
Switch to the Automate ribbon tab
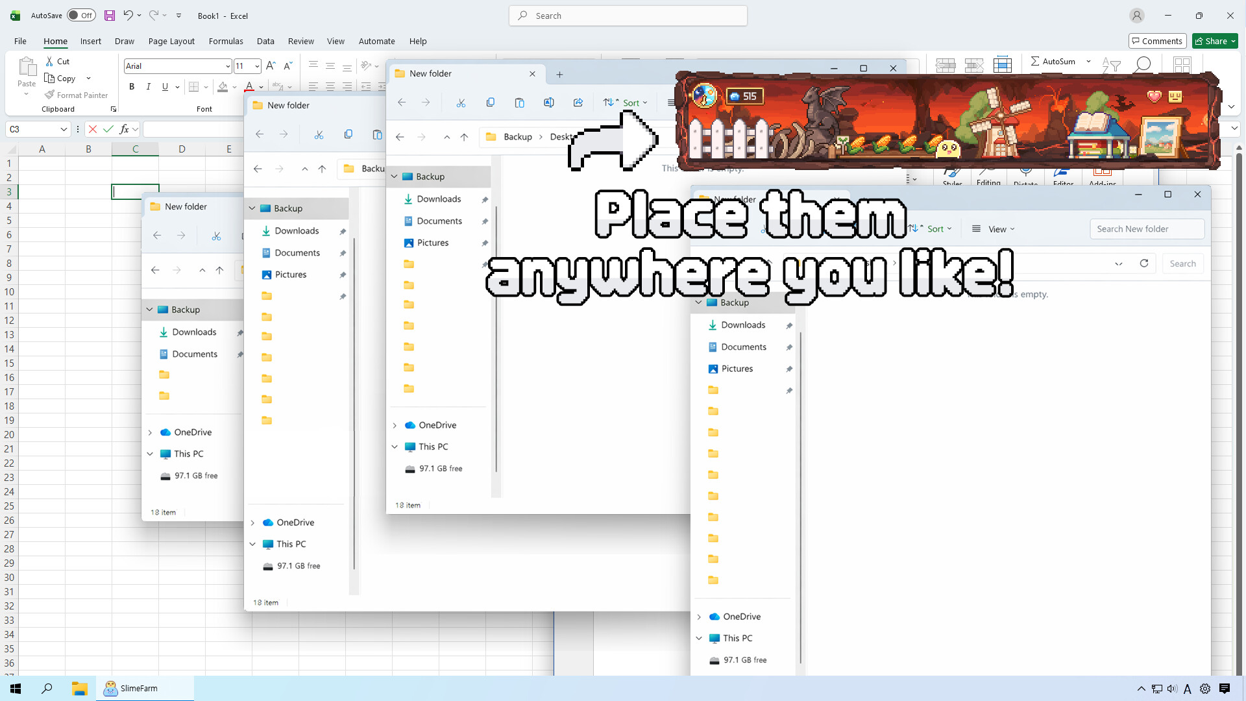coord(377,41)
